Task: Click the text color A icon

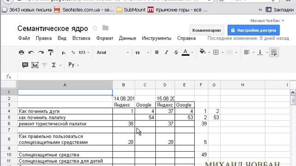Action: [x=185, y=52]
